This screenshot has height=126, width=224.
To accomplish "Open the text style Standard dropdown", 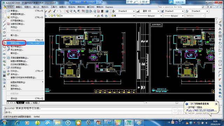I will (x=134, y=11).
